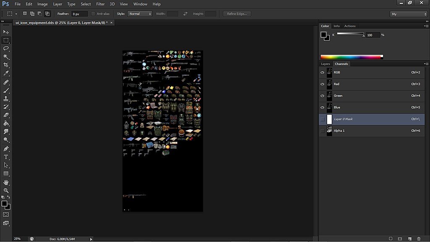This screenshot has height=242, width=430.
Task: Switch to the Layers tab
Action: coord(325,64)
